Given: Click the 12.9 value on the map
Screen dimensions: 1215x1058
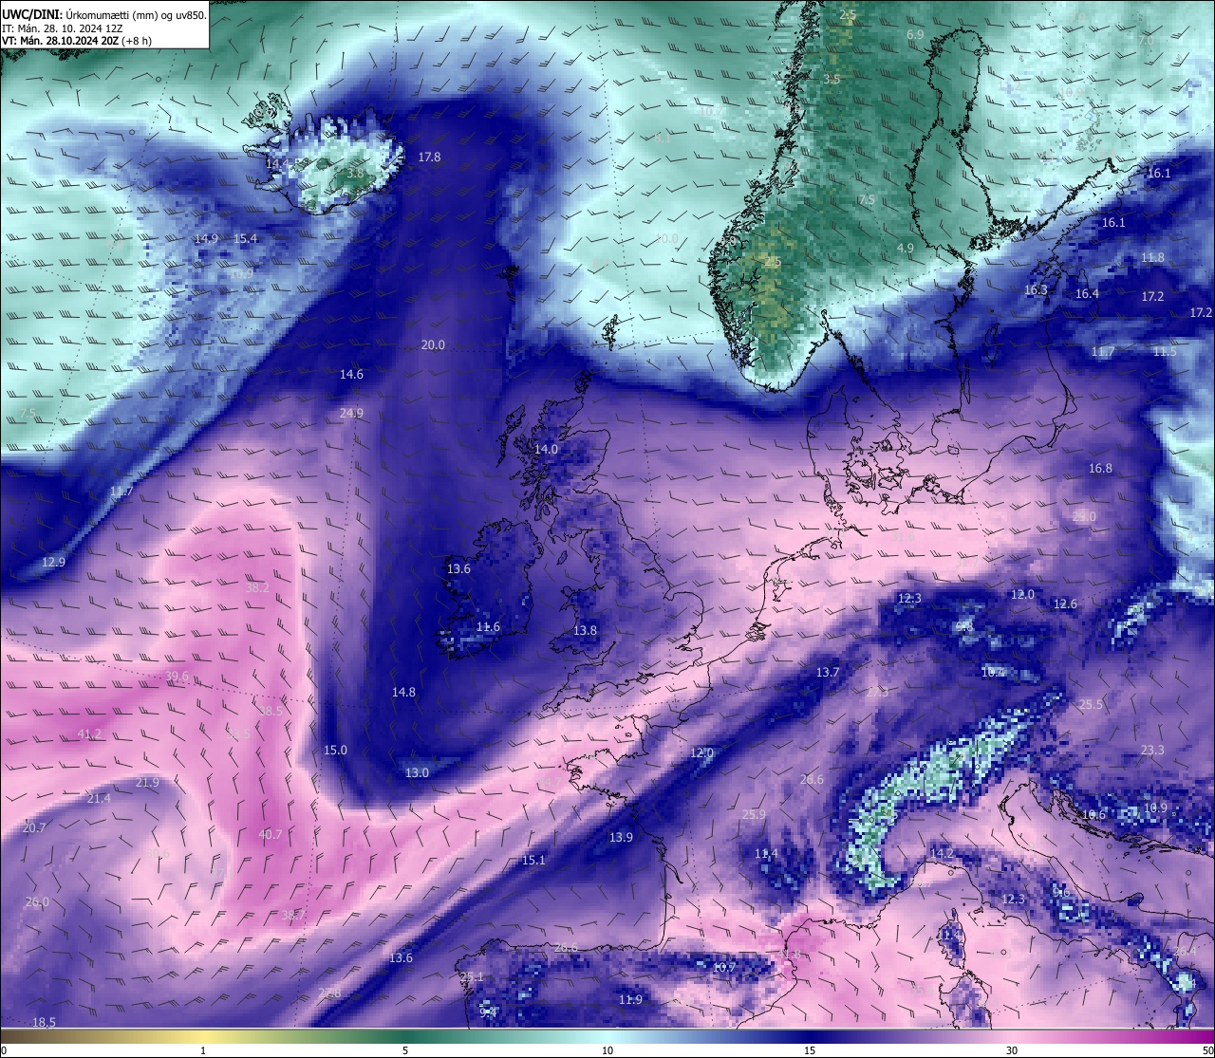Looking at the screenshot, I should click(54, 562).
